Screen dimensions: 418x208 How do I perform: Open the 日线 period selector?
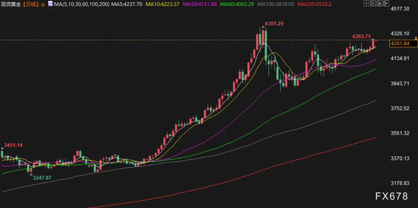[32, 4]
